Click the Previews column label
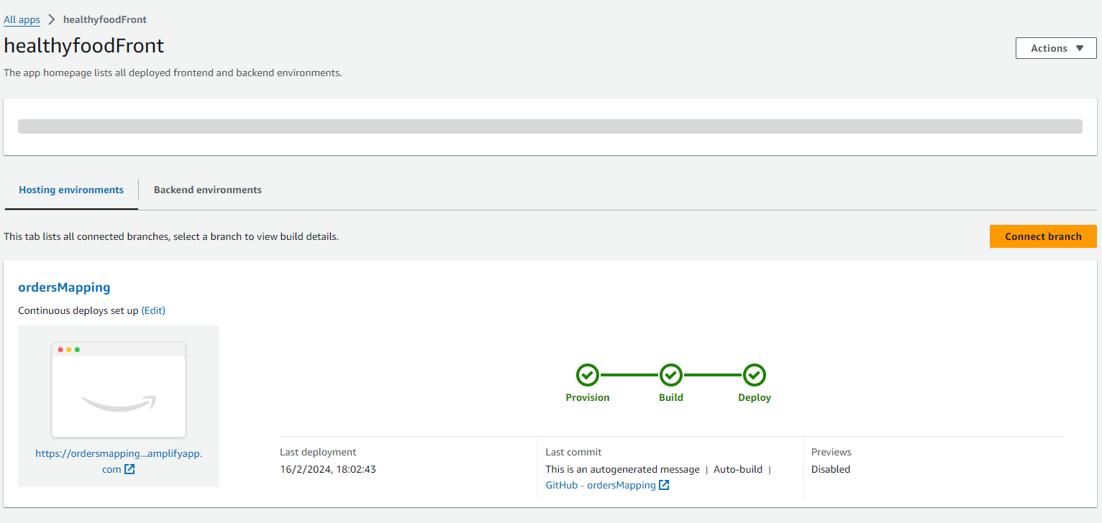1102x523 pixels. 832,452
